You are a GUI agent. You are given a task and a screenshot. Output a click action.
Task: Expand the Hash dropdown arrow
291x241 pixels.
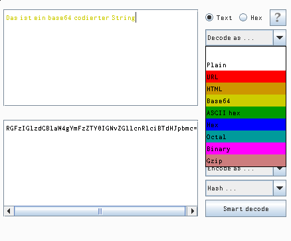280,188
